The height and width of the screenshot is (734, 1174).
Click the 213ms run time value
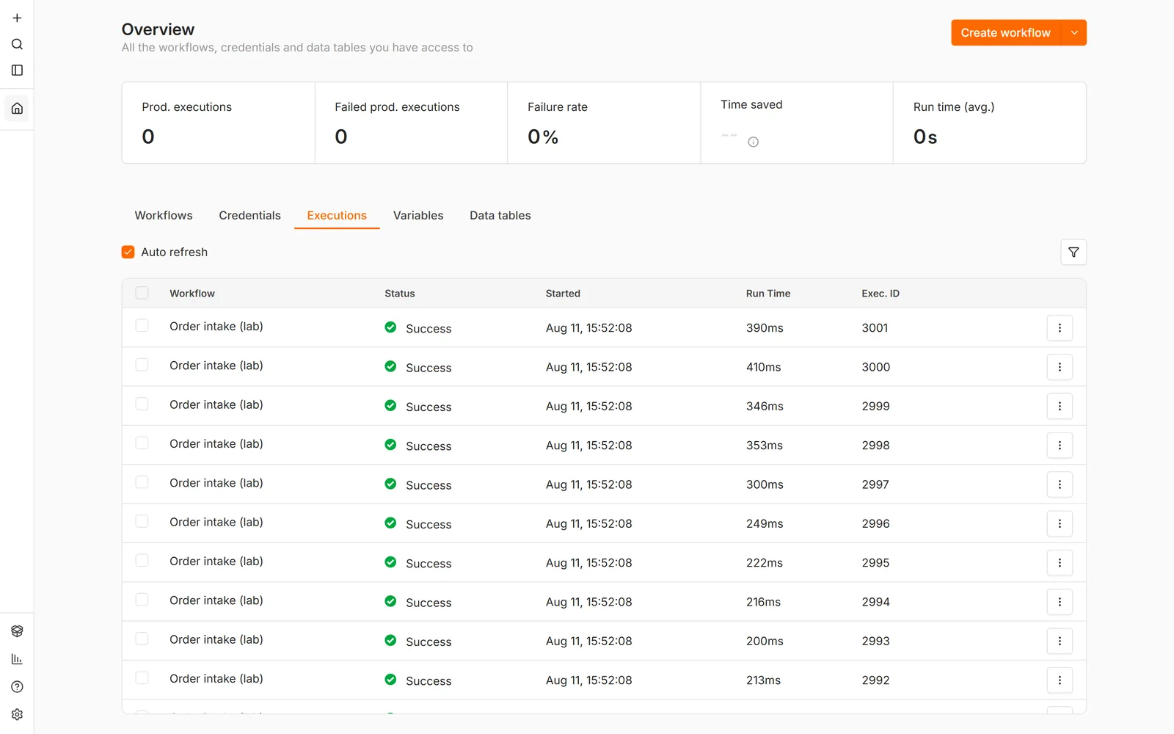point(763,680)
